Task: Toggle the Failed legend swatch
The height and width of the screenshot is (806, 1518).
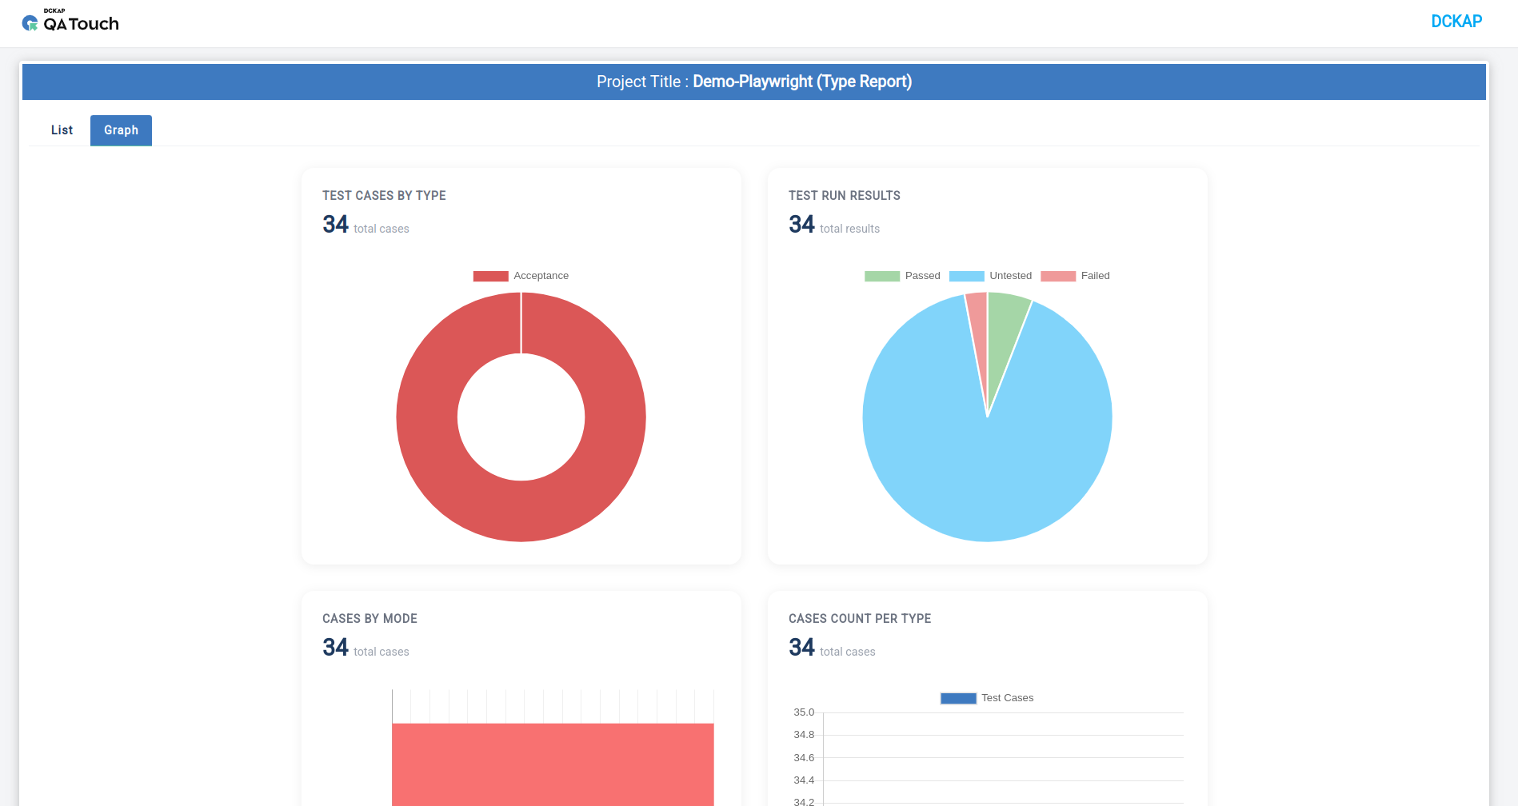Action: pyautogui.click(x=1058, y=276)
